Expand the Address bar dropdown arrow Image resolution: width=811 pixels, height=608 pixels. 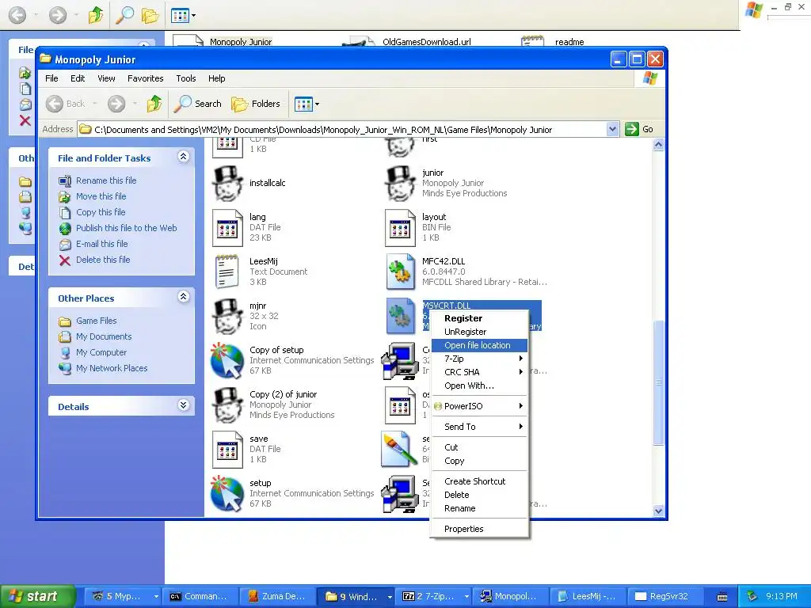[x=612, y=129]
